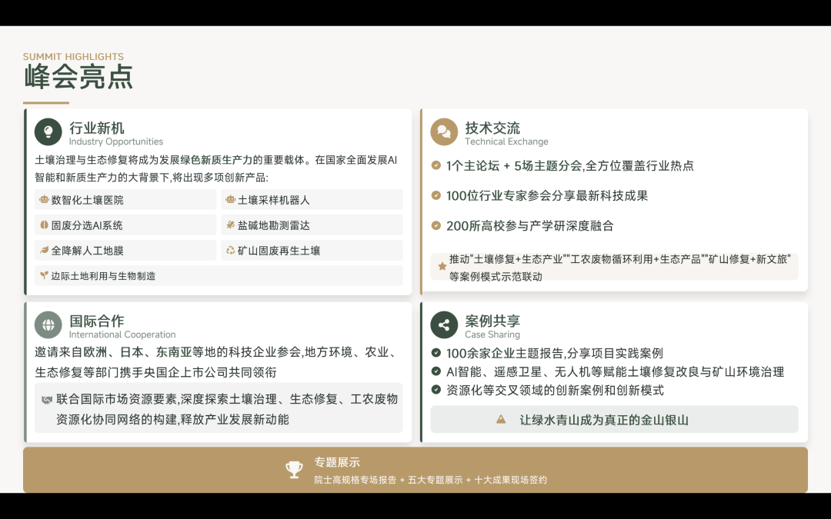Select the globe icon on 国际合作 card
This screenshot has height=519, width=831.
pos(48,324)
